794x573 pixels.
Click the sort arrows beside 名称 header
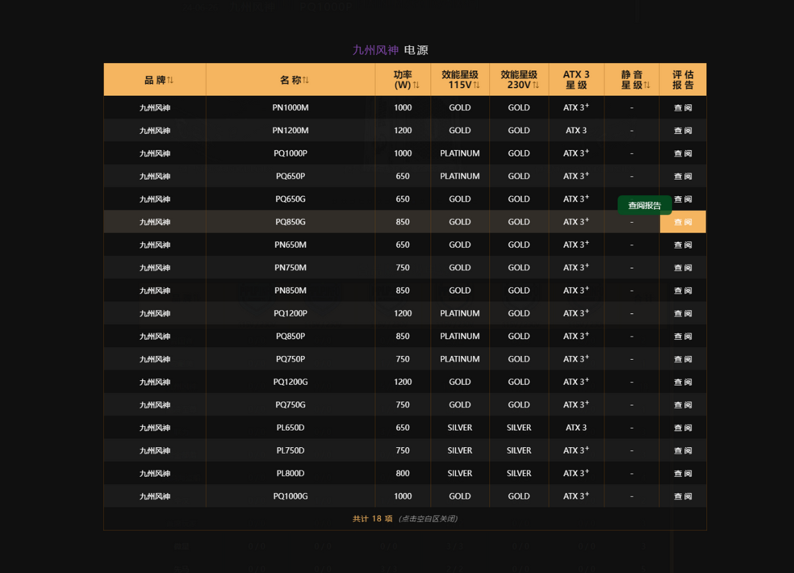[306, 80]
